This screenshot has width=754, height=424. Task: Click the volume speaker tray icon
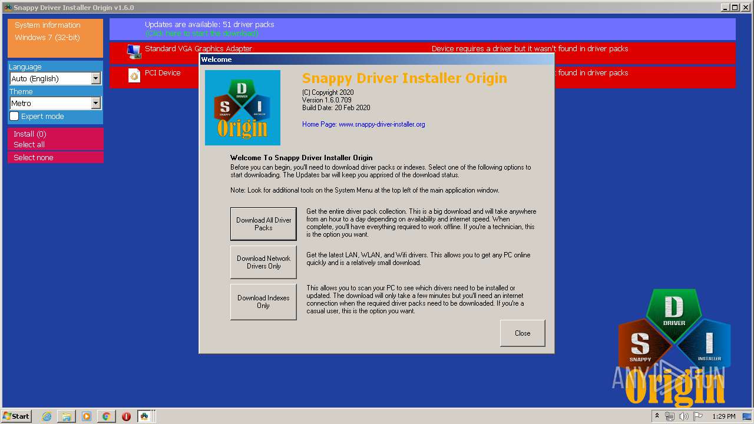tap(684, 416)
